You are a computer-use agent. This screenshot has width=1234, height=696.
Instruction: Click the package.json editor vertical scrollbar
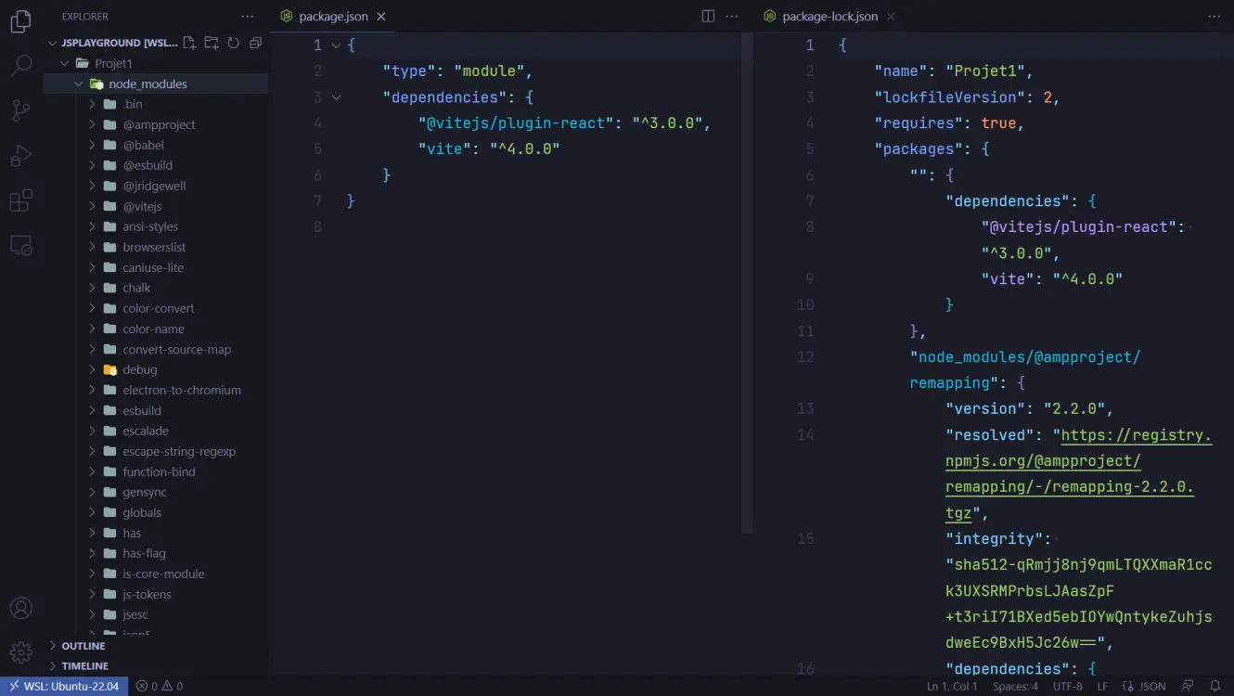pos(747,283)
